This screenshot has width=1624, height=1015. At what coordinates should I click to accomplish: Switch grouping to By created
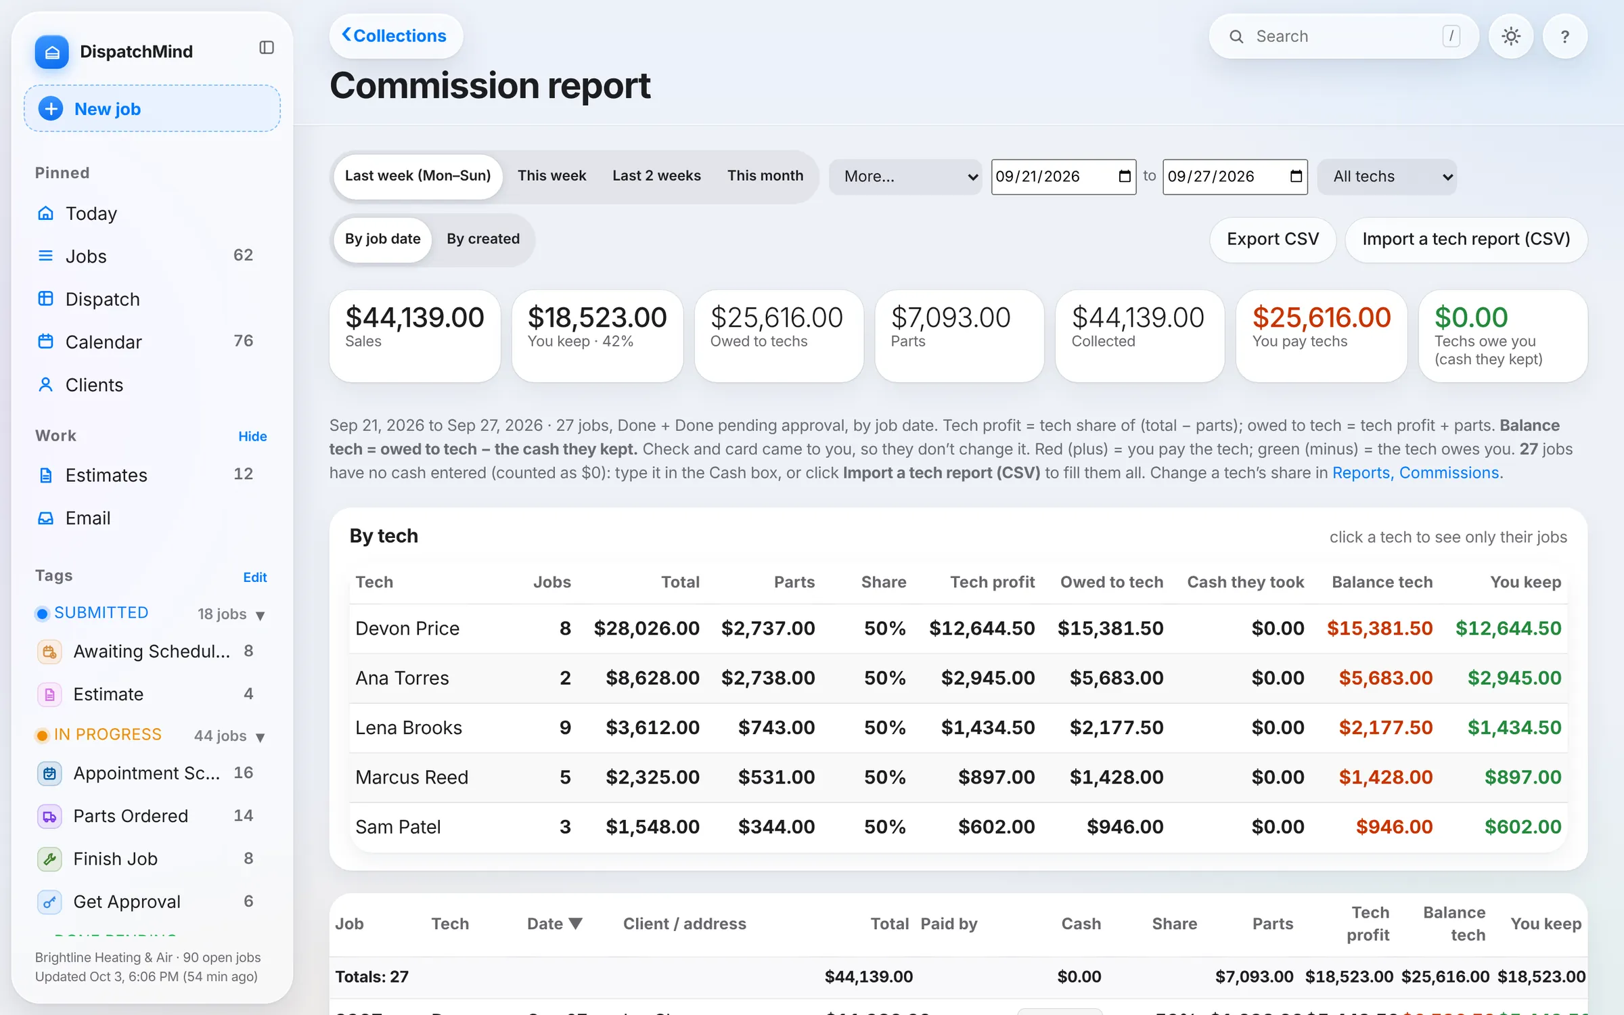(483, 239)
